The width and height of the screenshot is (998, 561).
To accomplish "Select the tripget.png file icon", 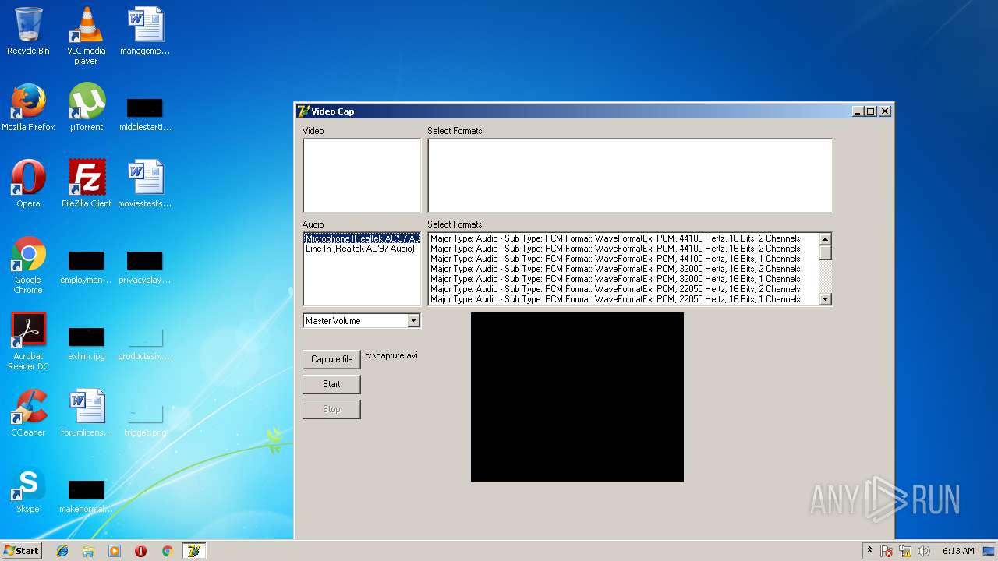I will pos(145,420).
